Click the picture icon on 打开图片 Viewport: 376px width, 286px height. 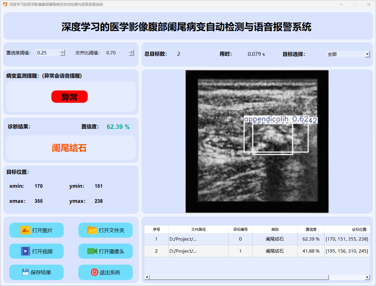pyautogui.click(x=26, y=230)
